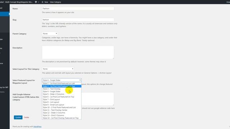
Task: Choose Style 8 - List Layout option
Action: point(61,102)
